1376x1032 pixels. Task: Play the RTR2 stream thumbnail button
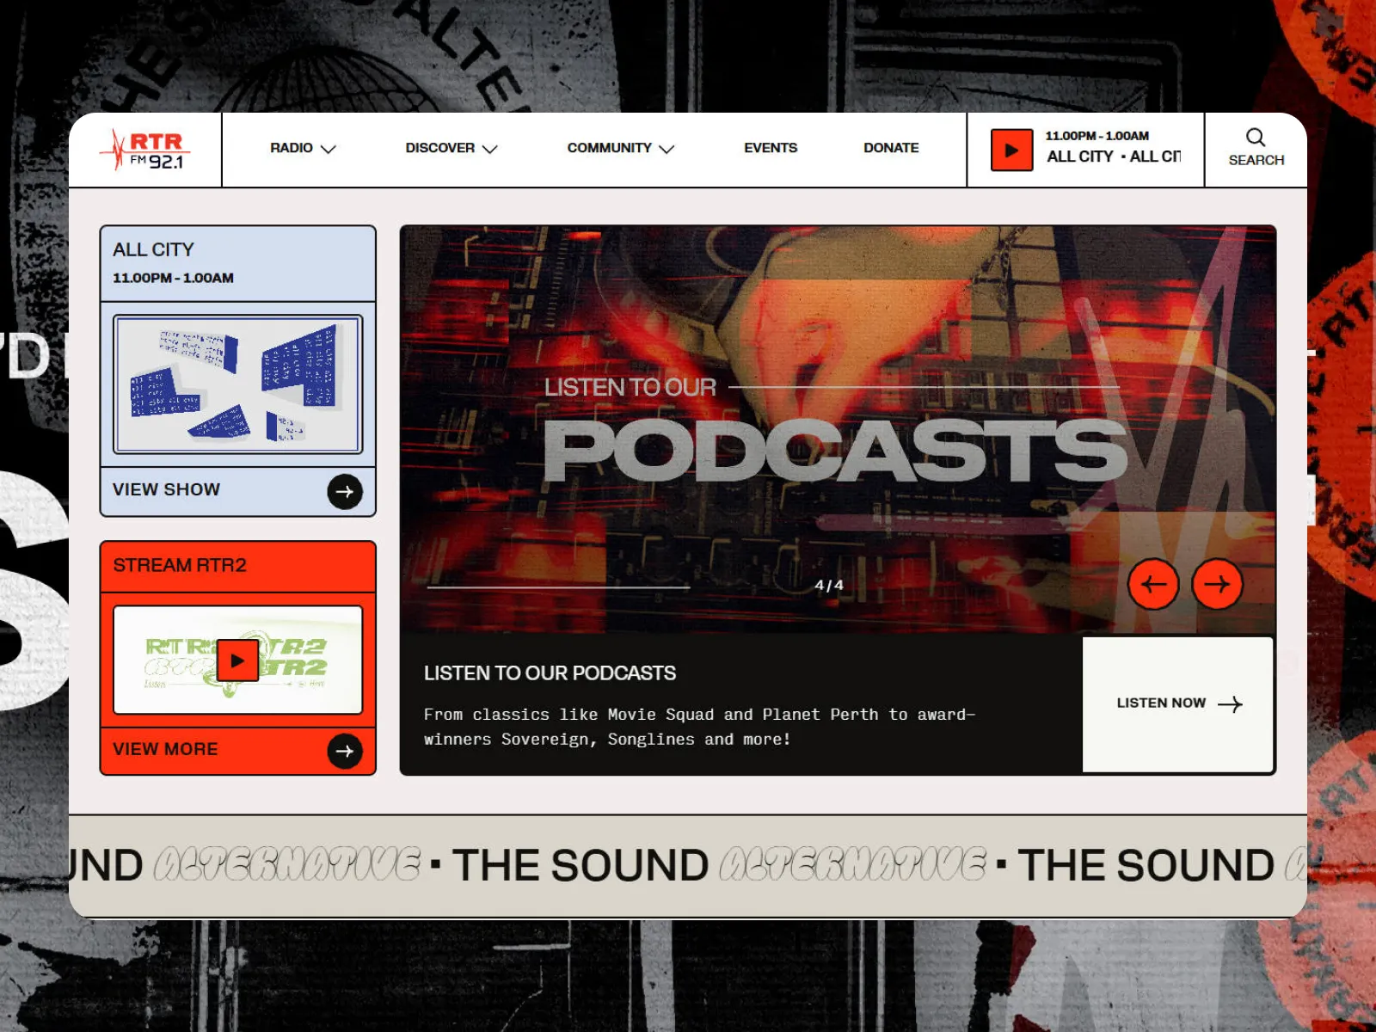[237, 660]
